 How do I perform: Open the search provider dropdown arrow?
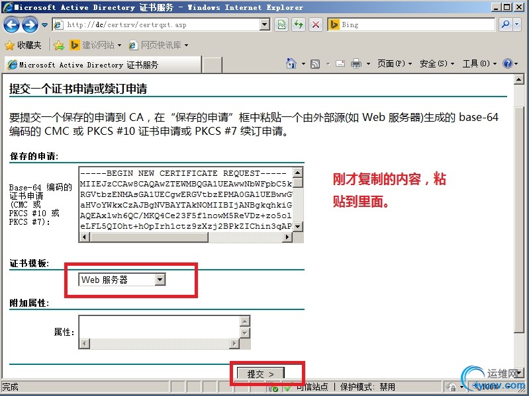pyautogui.click(x=517, y=24)
